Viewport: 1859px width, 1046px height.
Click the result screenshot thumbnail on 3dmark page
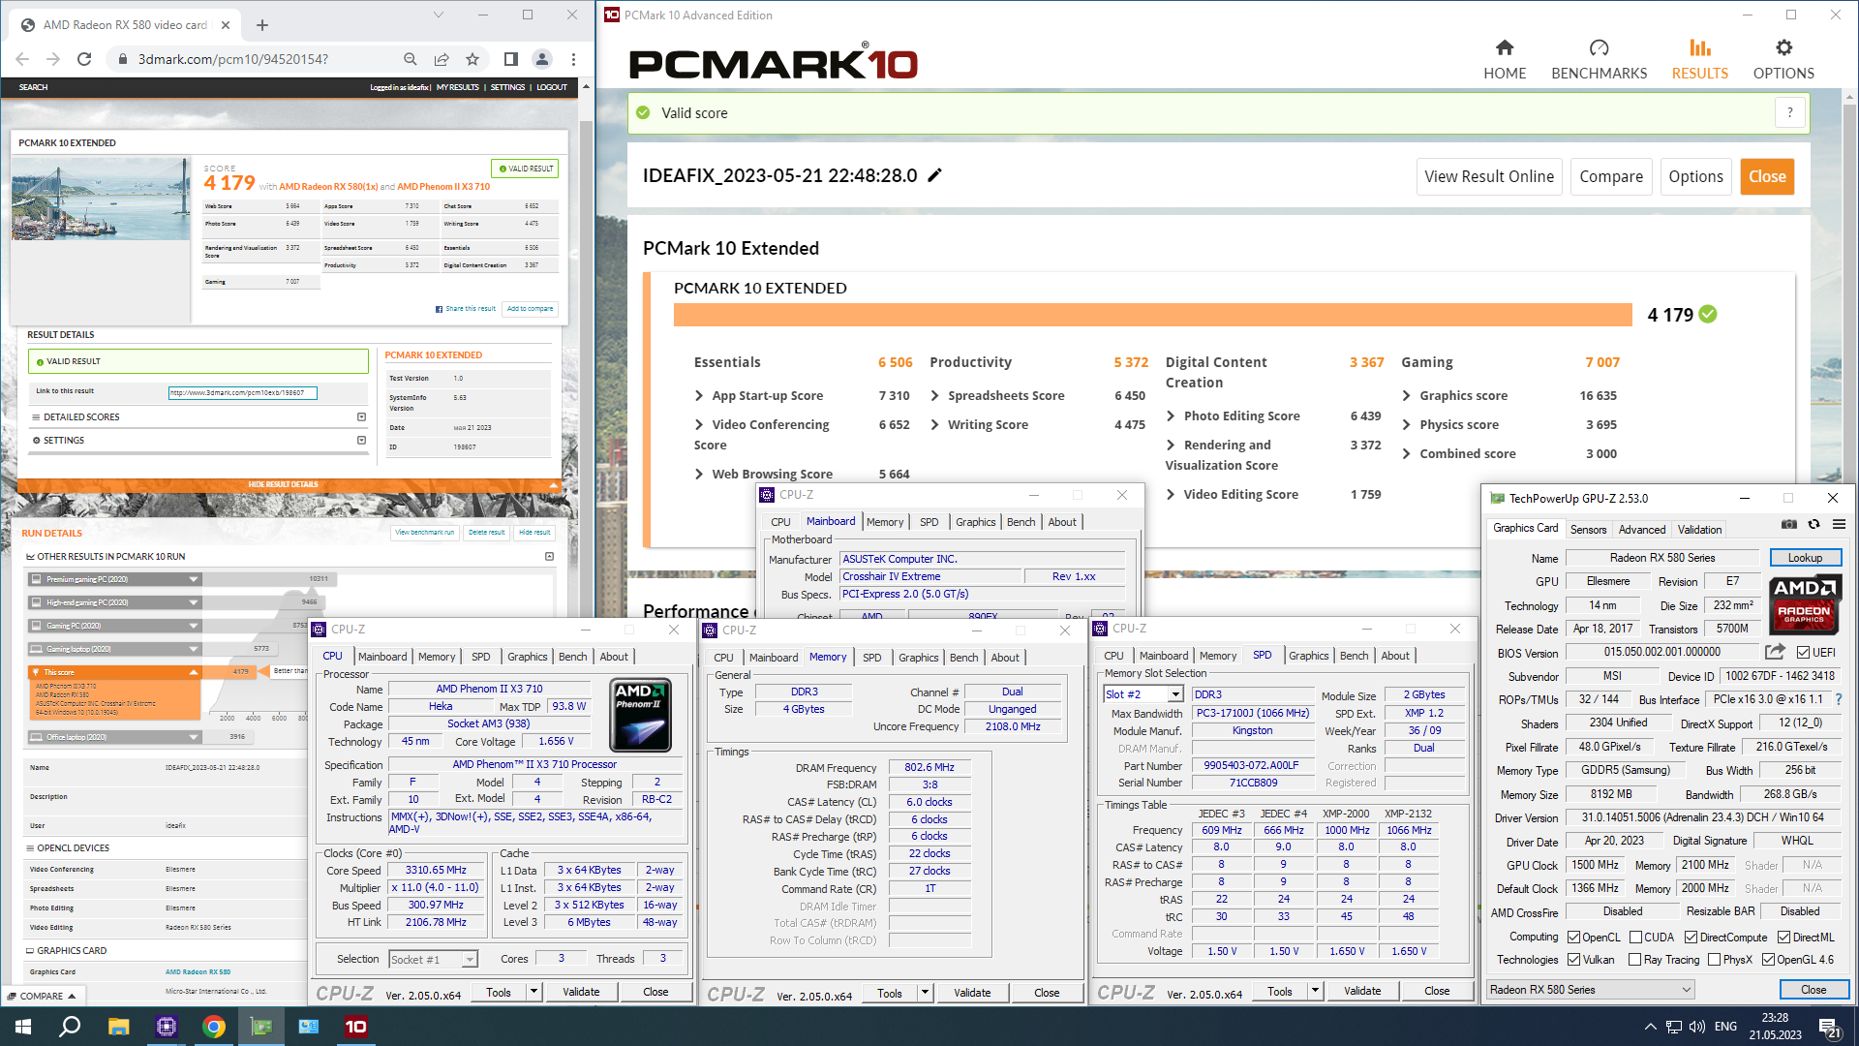click(101, 199)
